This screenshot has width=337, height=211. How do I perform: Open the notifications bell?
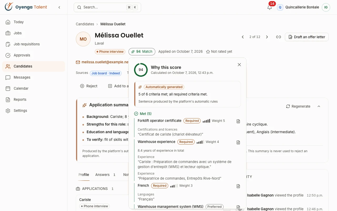(x=270, y=7)
